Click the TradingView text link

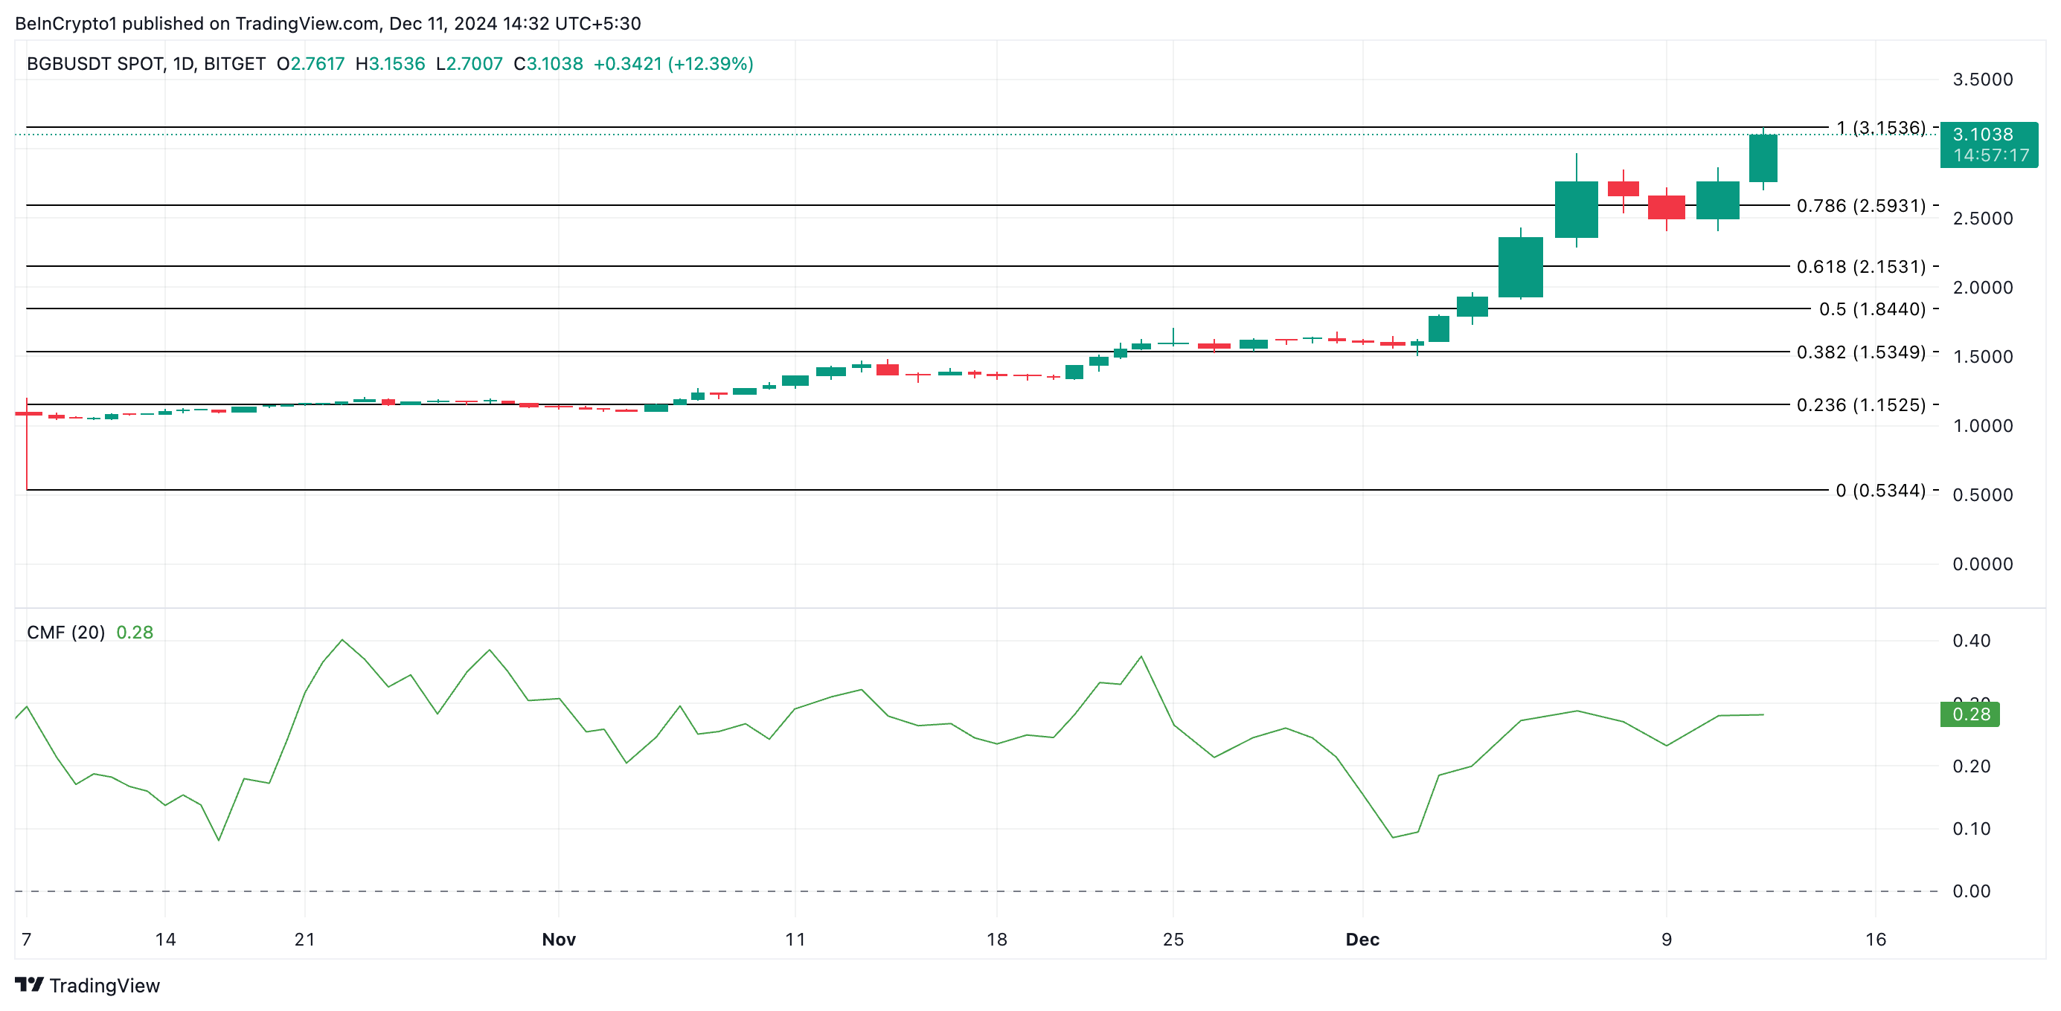(x=104, y=986)
